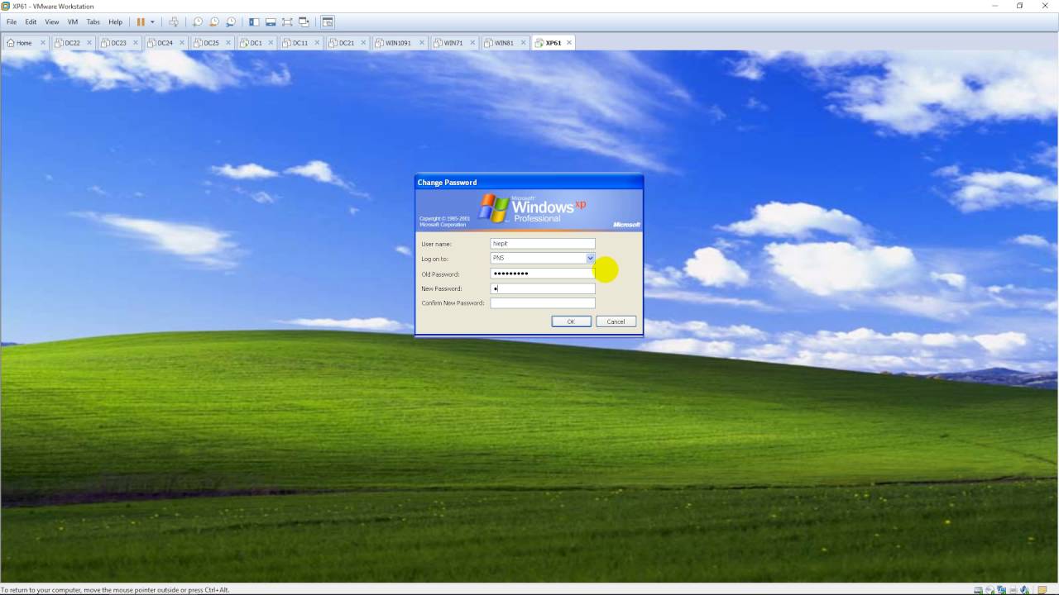
Task: Close the Home tab
Action: coord(43,43)
